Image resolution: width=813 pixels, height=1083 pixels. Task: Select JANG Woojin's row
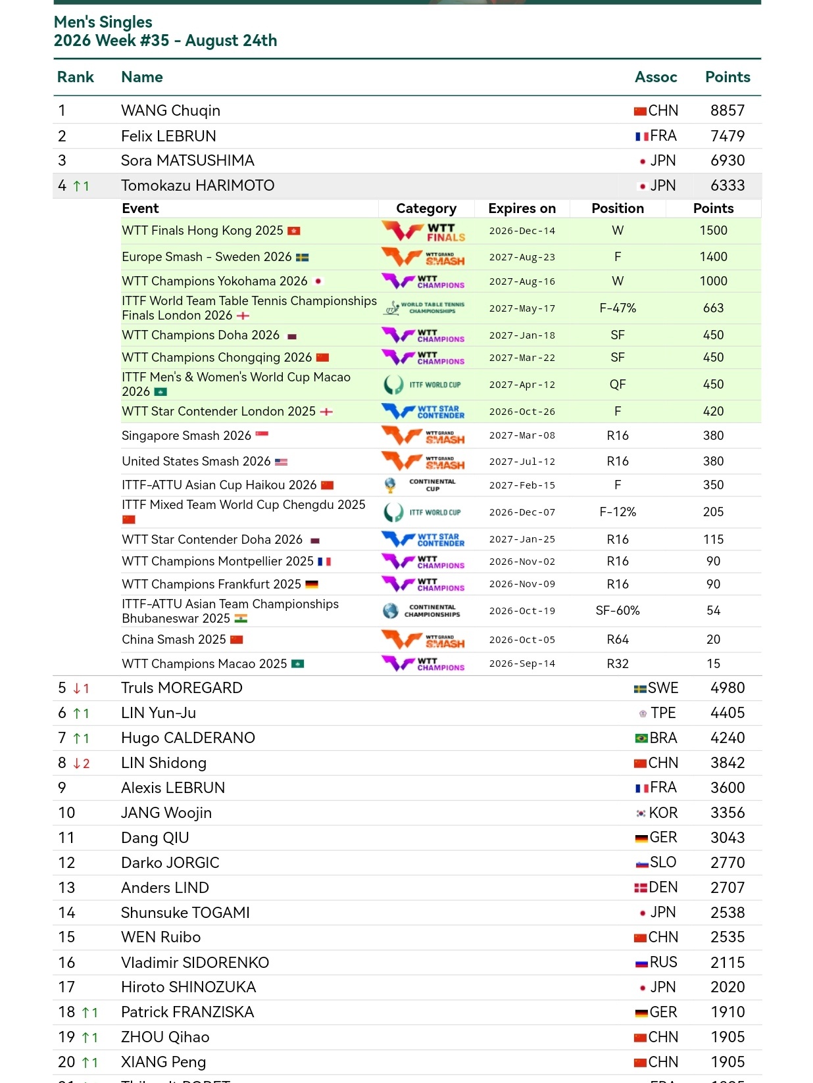[x=407, y=813]
